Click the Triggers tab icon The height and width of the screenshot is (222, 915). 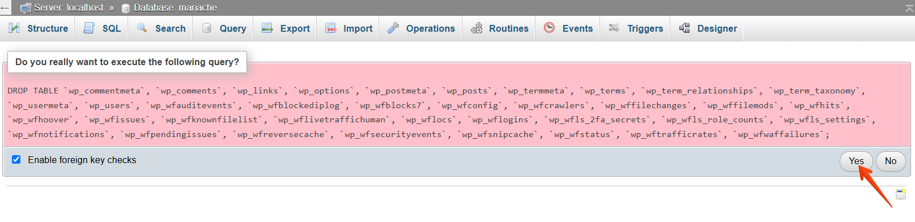614,28
